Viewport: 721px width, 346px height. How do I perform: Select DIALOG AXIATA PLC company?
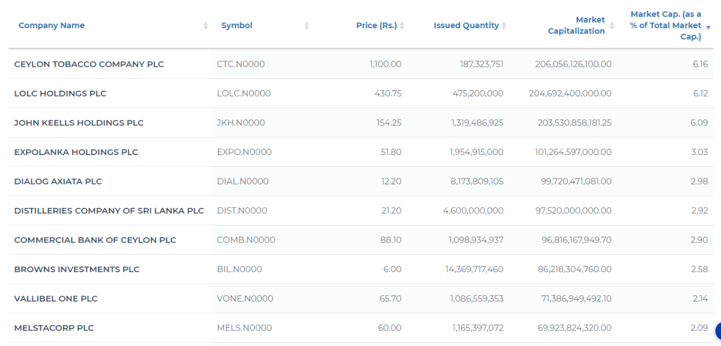[x=58, y=181]
